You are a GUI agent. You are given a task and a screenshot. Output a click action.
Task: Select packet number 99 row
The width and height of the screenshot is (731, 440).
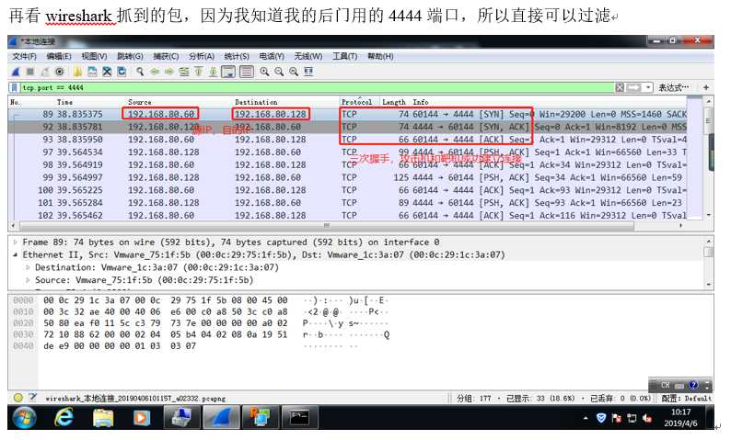point(347,177)
